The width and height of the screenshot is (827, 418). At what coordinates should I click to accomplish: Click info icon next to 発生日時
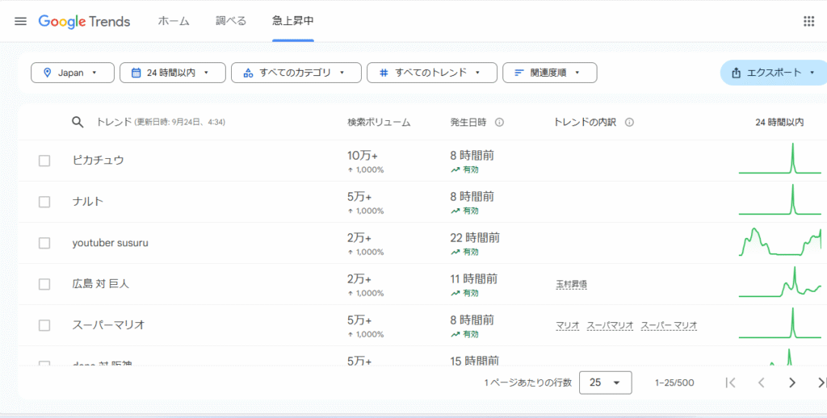(x=499, y=123)
